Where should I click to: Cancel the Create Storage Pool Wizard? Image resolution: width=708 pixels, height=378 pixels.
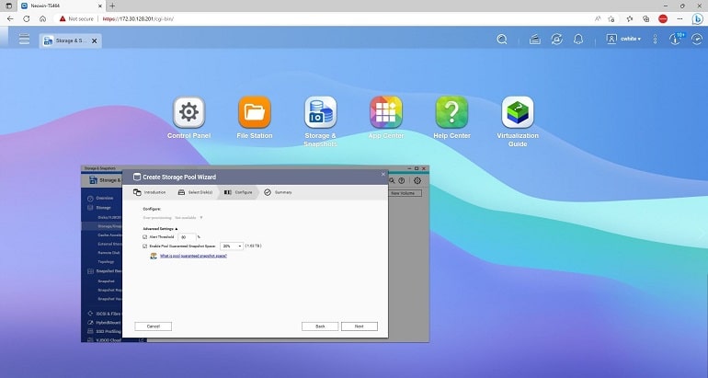[x=153, y=326]
